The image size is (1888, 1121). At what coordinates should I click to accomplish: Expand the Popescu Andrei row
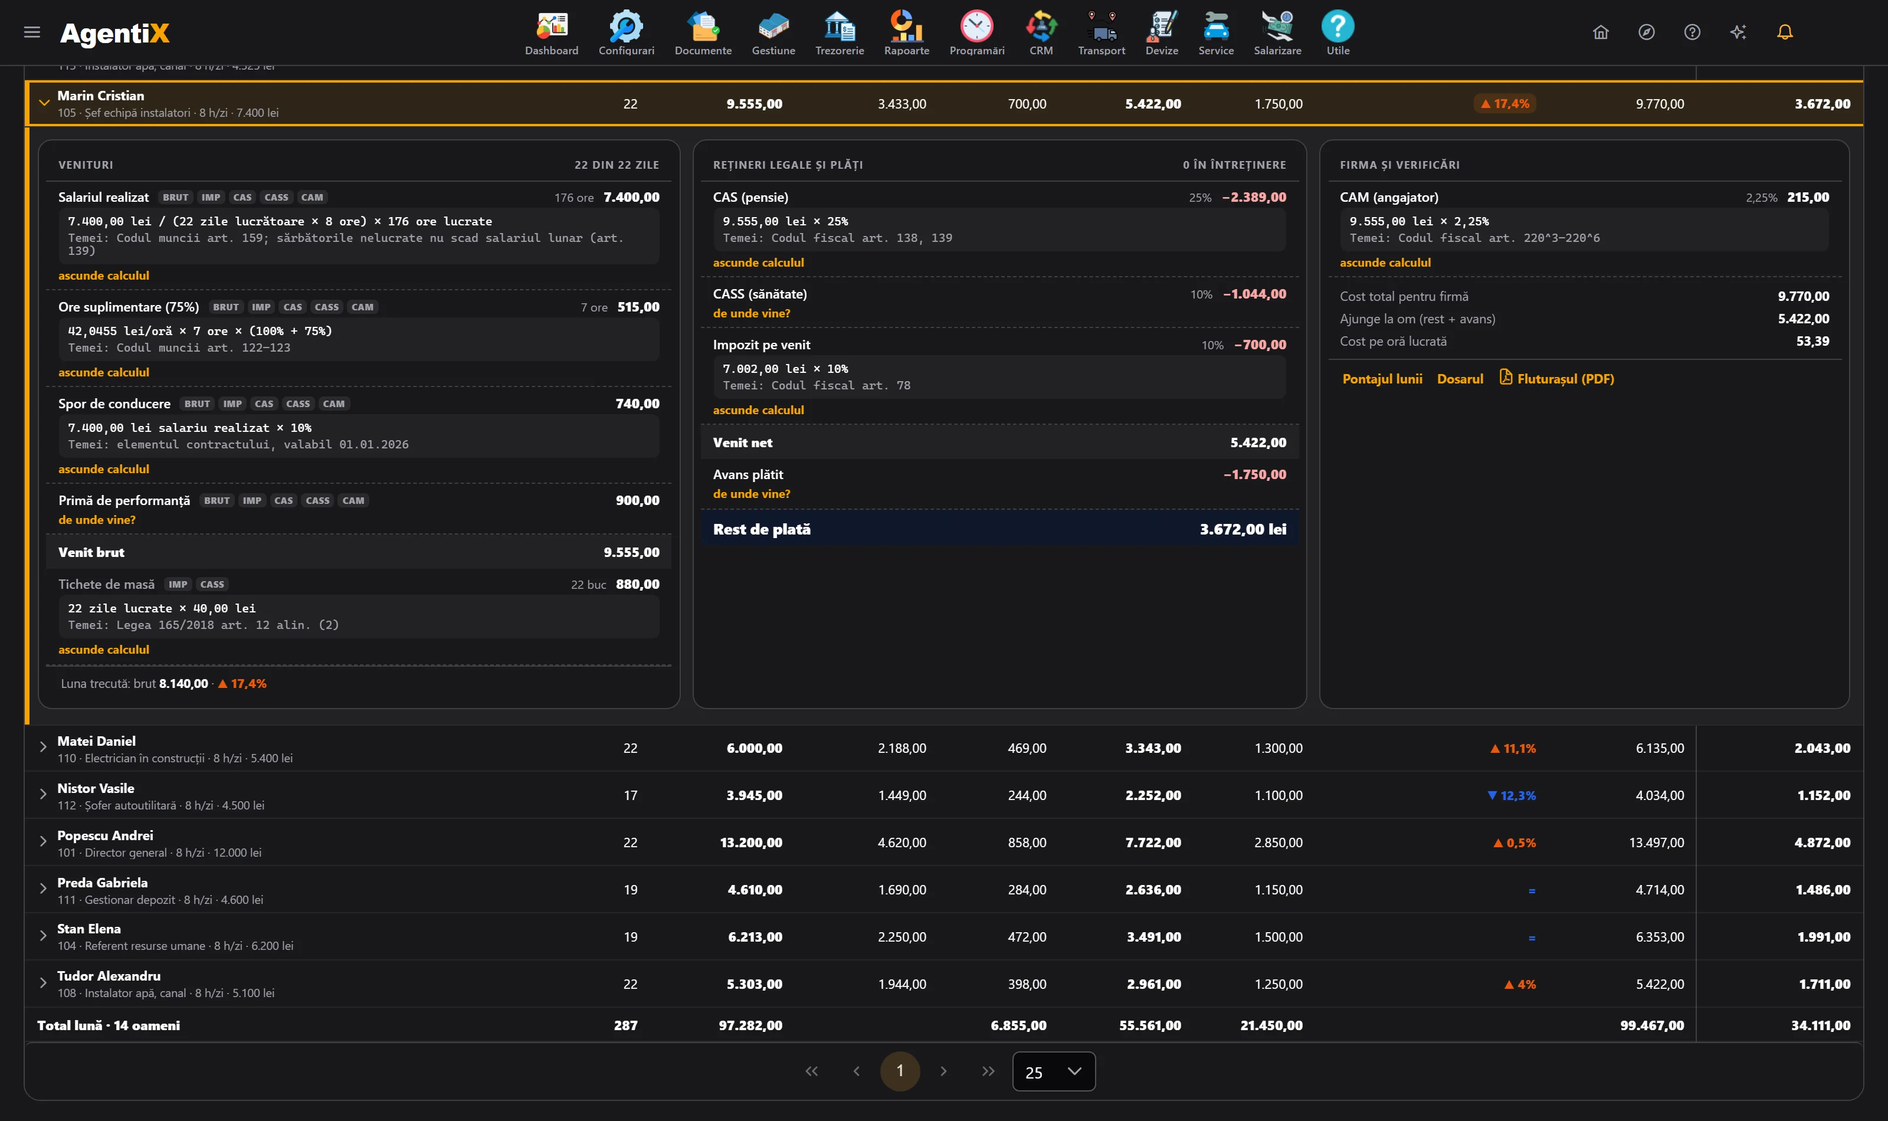pos(43,841)
